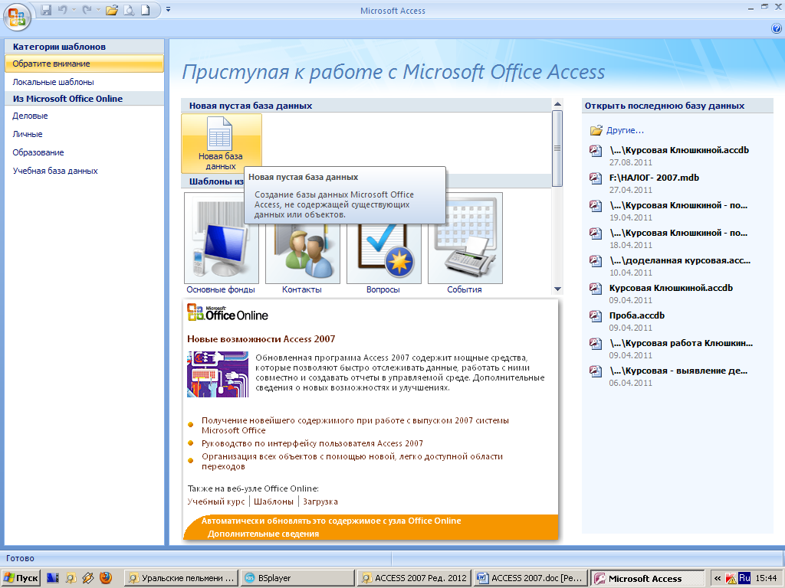Choose the События template thumbnail

click(465, 238)
